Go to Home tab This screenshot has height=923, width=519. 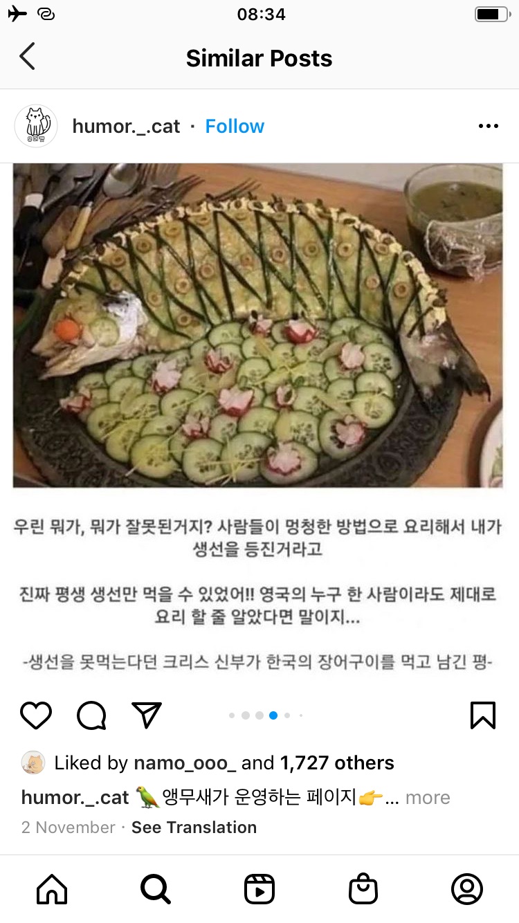(x=52, y=889)
